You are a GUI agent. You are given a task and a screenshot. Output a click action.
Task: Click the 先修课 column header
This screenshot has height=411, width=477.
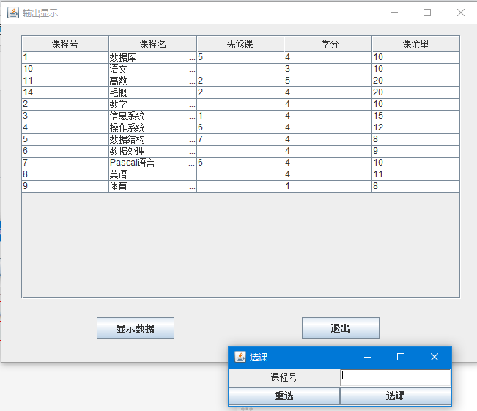(240, 44)
